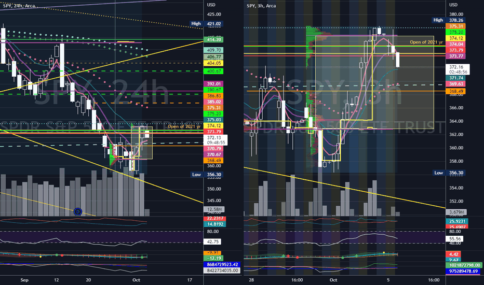Click the High 421.02 price label

207,24
